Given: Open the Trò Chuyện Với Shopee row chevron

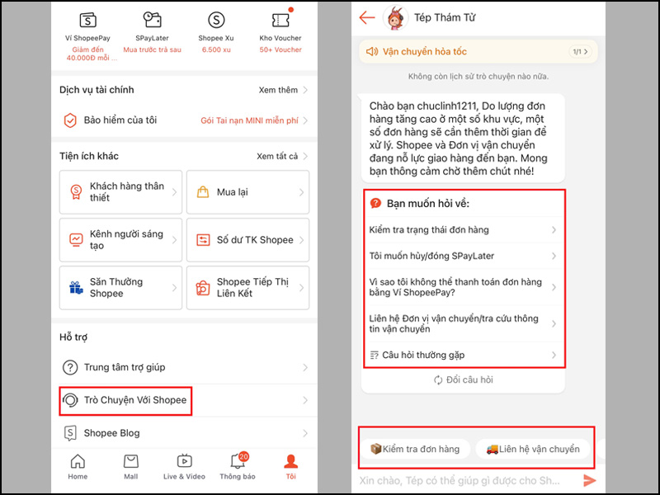Looking at the screenshot, I should (x=305, y=400).
